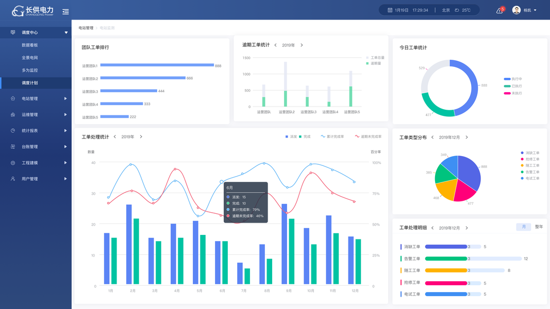Switch 工单处理明细 to 整年 view

(539, 227)
